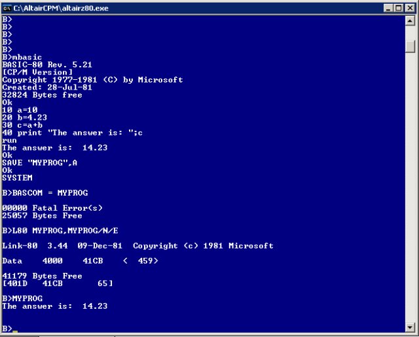Click the 'SYSTEM' command line
Screen dimensions: 419x337
(x=18, y=178)
